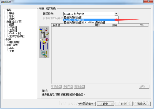
Task: Click the 编辑条目 button
Action: [x=68, y=87]
